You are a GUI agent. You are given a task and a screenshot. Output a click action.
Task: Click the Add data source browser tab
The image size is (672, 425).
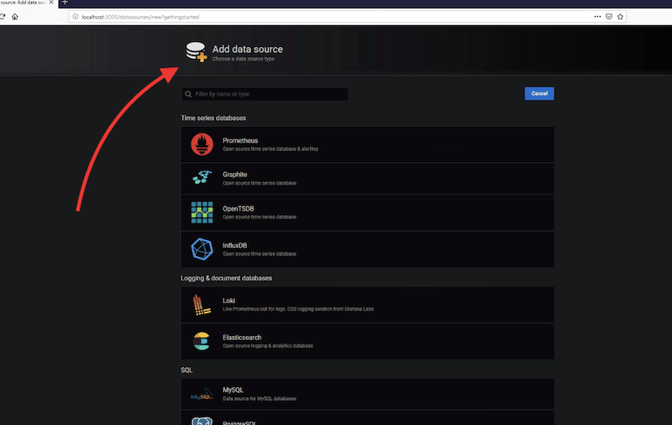[29, 3]
